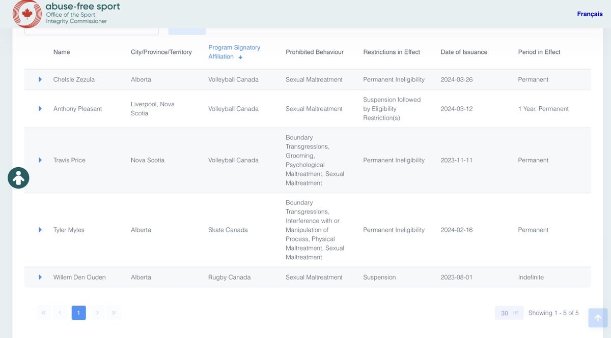This screenshot has height=338, width=611.
Task: Go to previous page with the left chevron
Action: tap(61, 313)
